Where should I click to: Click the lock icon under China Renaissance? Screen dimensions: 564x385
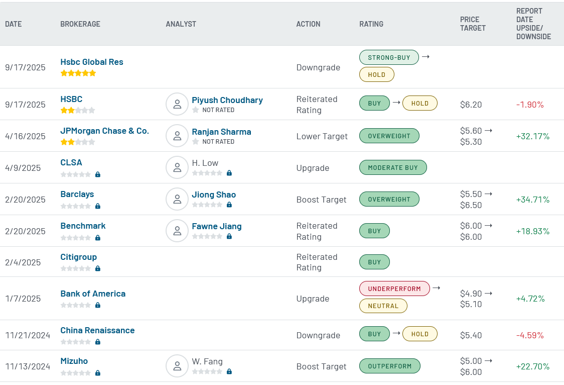coord(98,342)
